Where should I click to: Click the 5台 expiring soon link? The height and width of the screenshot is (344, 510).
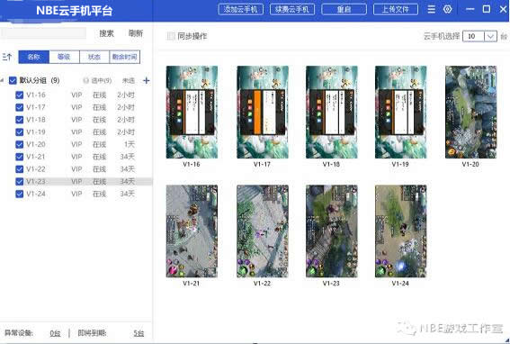point(139,333)
